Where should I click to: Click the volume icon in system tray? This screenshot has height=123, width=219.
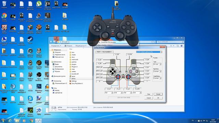pos(202,121)
